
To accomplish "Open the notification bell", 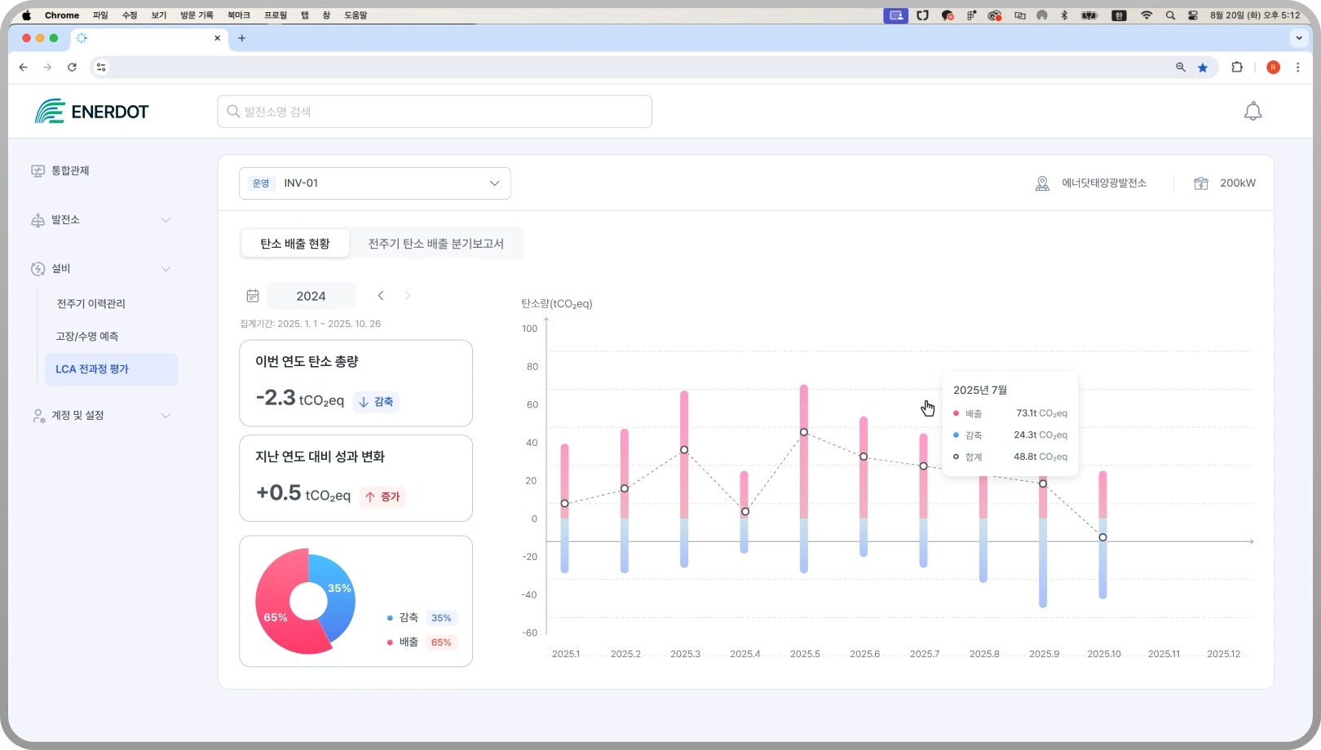I will 1253,112.
